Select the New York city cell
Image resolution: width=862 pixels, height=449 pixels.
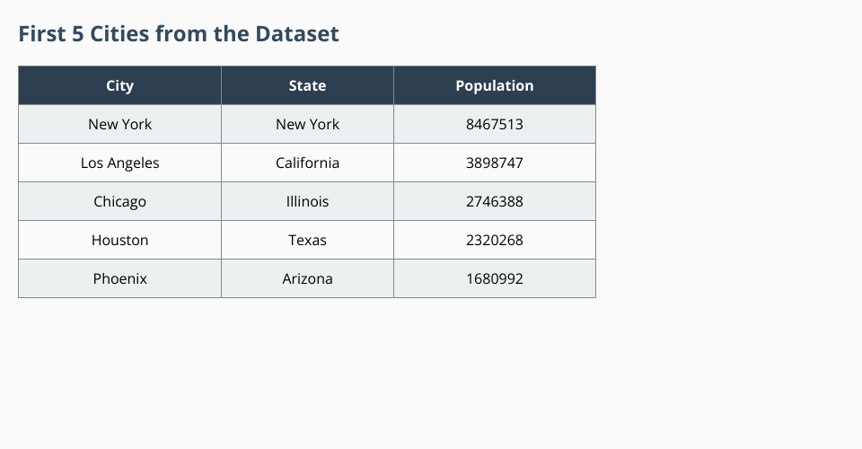[119, 125]
